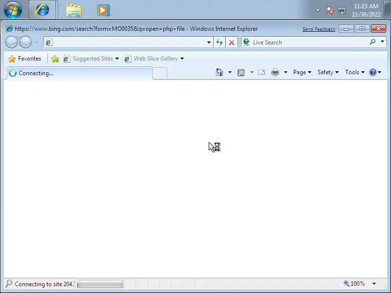Image resolution: width=391 pixels, height=293 pixels.
Task: Expand the Home button dropdown arrow
Action: (x=230, y=72)
